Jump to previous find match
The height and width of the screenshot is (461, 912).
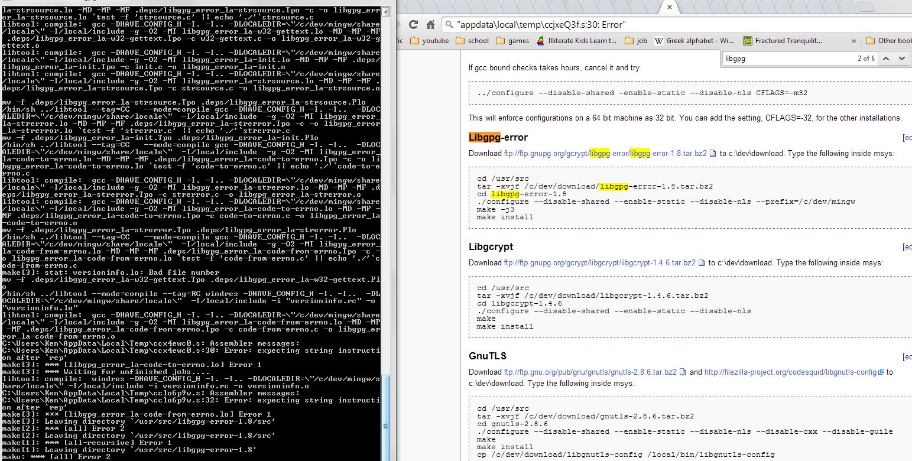tap(887, 58)
